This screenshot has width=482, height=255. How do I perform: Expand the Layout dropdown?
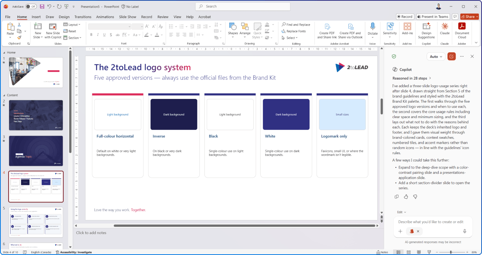(72, 25)
